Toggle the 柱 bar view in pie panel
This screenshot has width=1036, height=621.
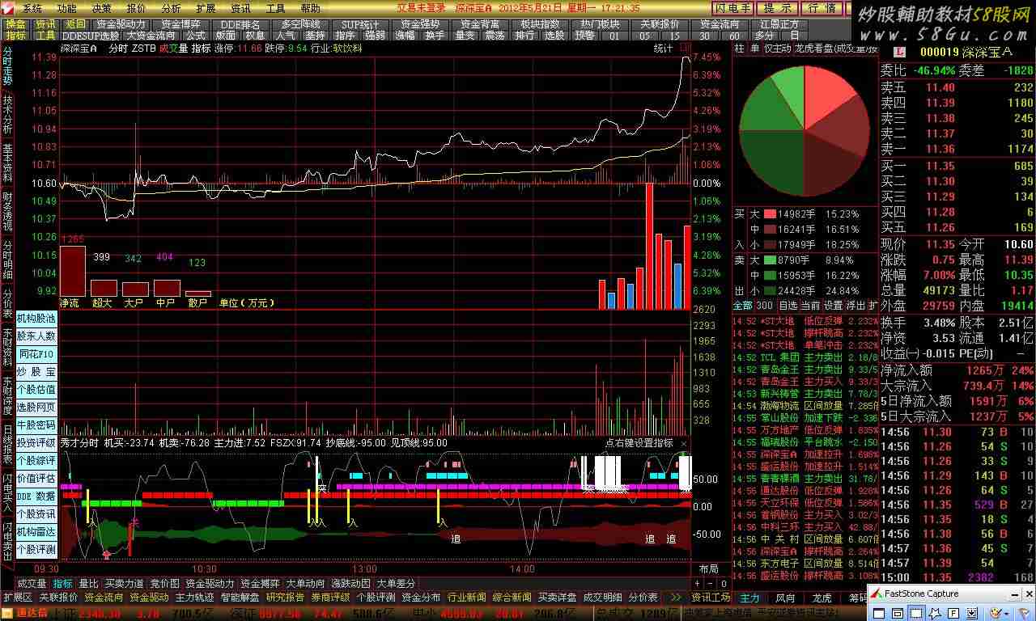tap(739, 49)
